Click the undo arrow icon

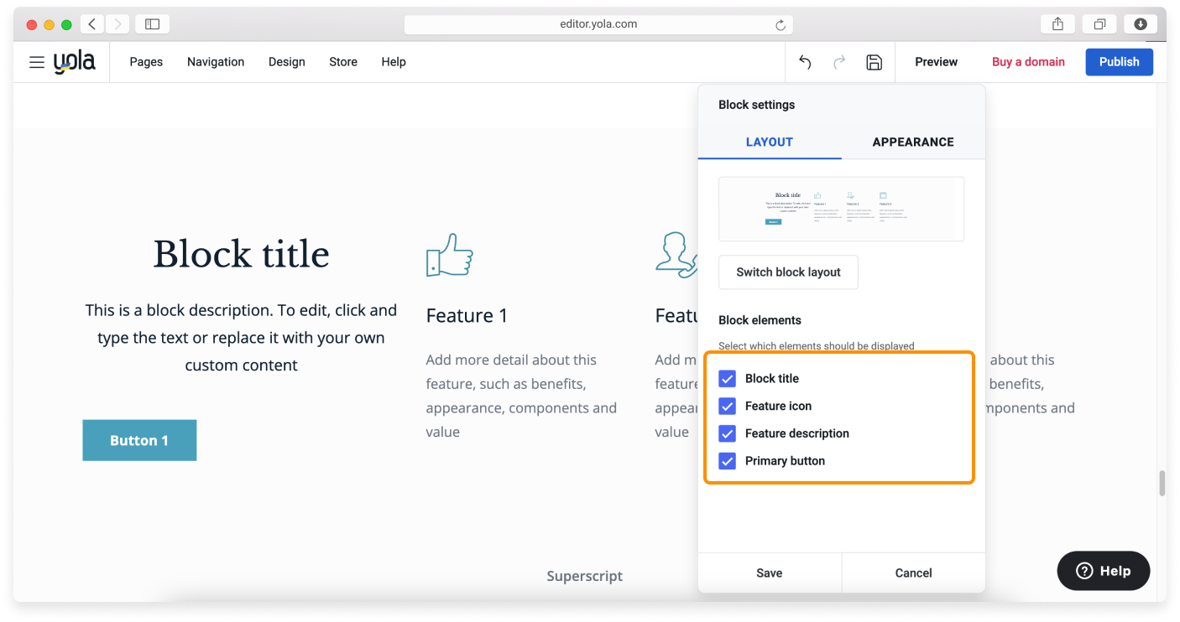pyautogui.click(x=805, y=62)
